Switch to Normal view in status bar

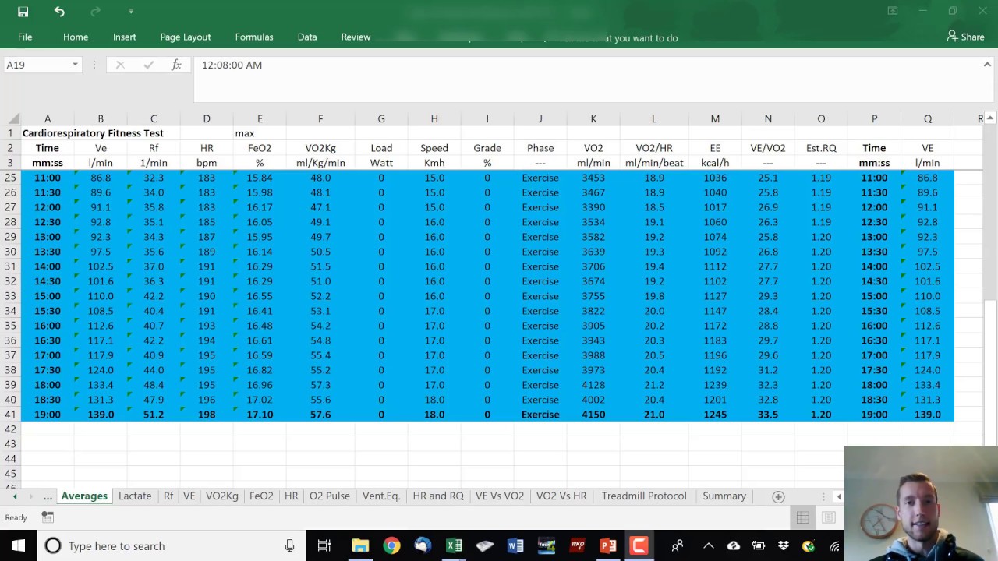[x=802, y=517]
